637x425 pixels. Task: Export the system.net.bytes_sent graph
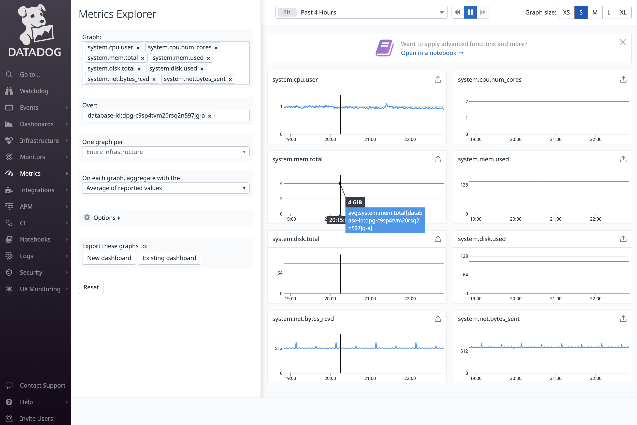[x=623, y=319]
